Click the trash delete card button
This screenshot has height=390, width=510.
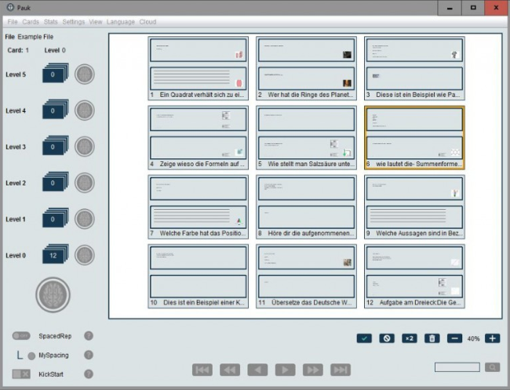tap(432, 338)
